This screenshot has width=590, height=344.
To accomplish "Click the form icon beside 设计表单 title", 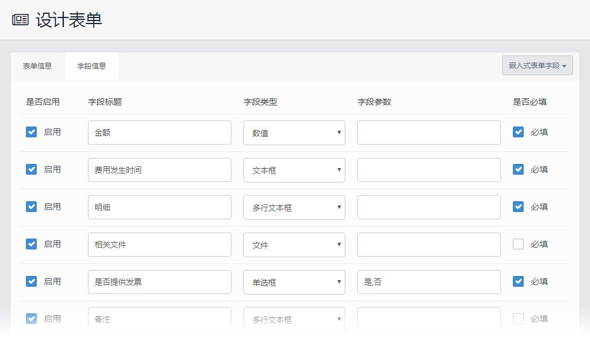I will [x=20, y=19].
